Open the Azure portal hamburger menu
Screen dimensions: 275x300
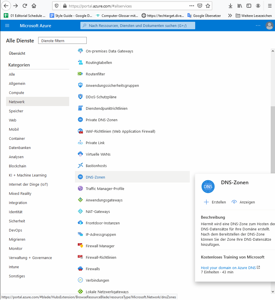coord(7,26)
